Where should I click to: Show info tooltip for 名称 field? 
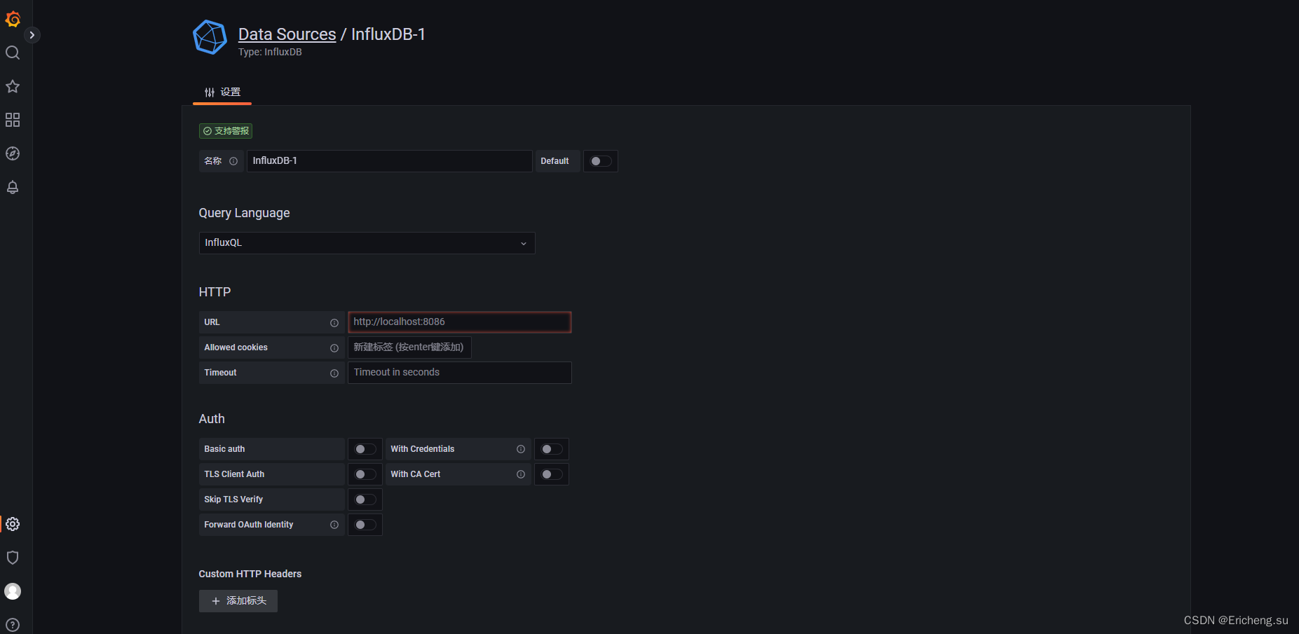pyautogui.click(x=233, y=161)
